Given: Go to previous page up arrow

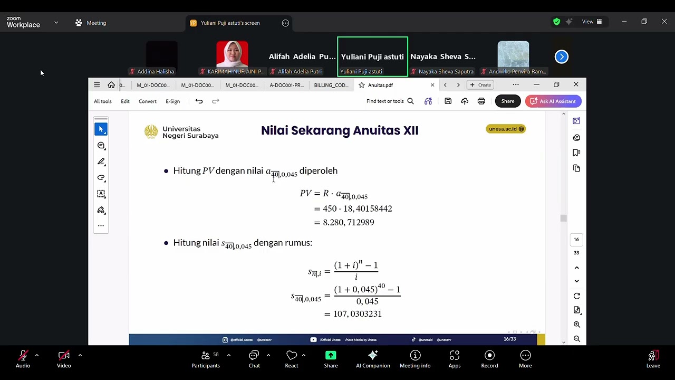Looking at the screenshot, I should coord(576,268).
